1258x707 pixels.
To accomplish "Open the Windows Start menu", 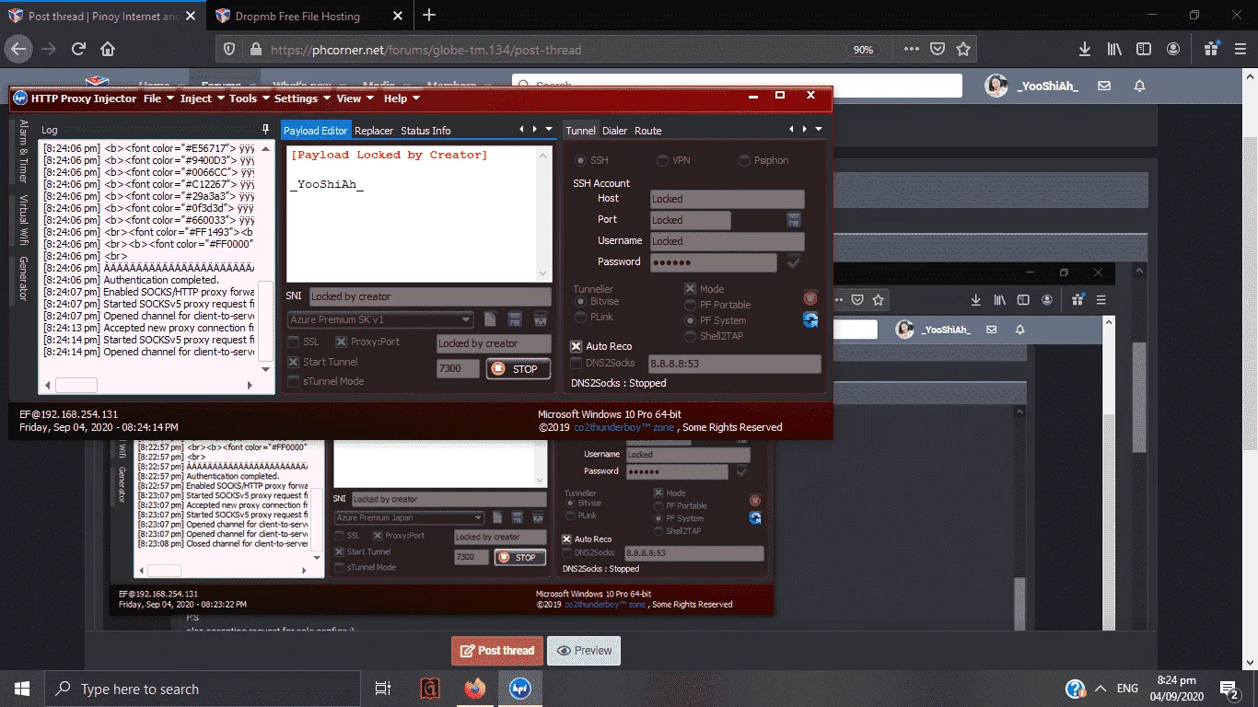I will pyautogui.click(x=22, y=689).
